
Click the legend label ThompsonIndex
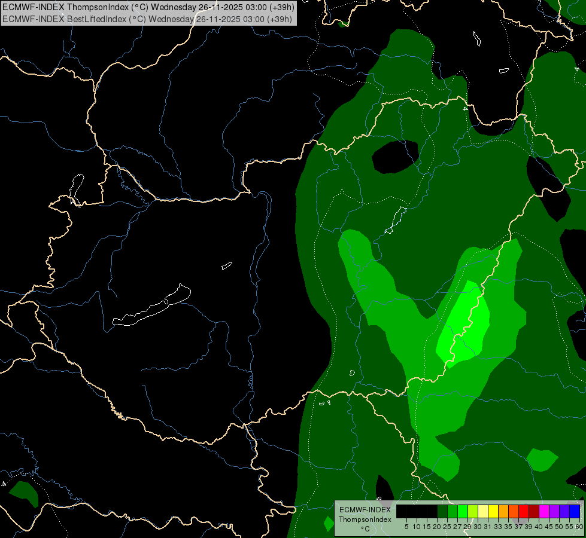pyautogui.click(x=365, y=519)
